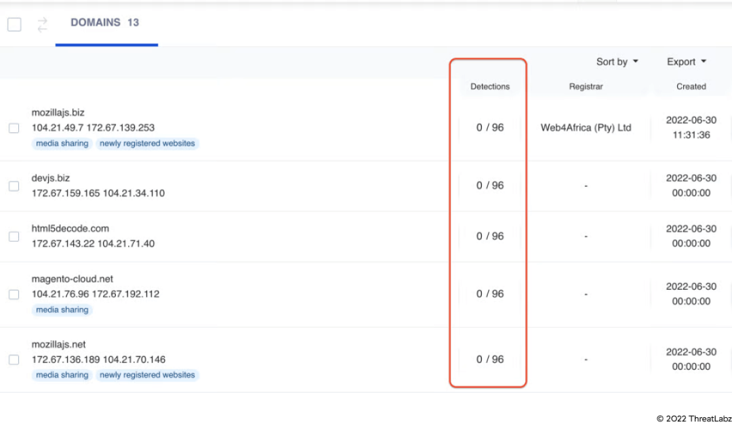This screenshot has width=732, height=424.
Task: Mark the magento-cloud.net checkbox
Action: pos(14,294)
